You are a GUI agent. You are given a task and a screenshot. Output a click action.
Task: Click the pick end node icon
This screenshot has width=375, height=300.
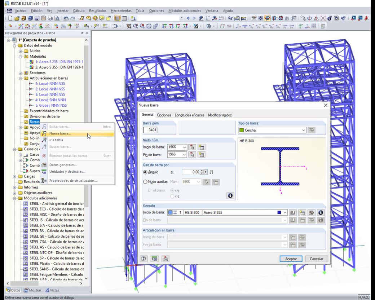point(192,155)
